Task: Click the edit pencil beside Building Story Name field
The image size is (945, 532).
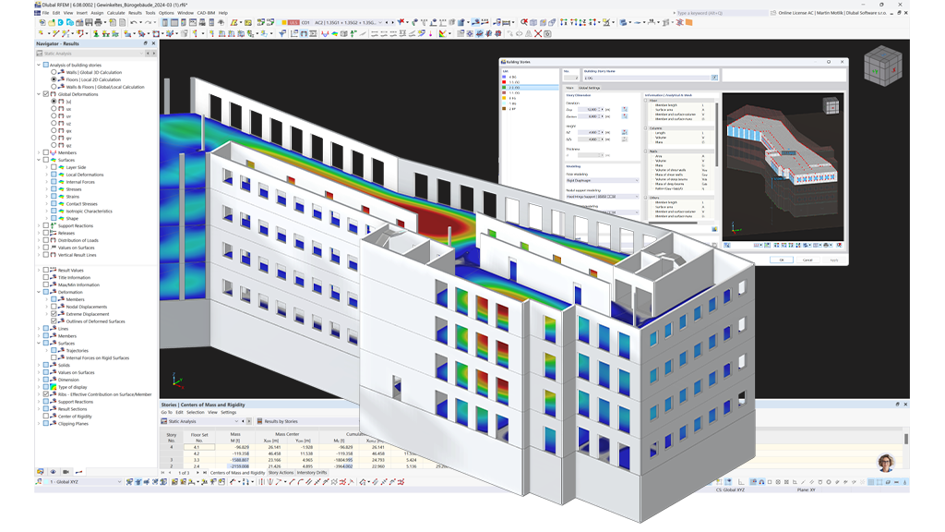Action: click(714, 78)
